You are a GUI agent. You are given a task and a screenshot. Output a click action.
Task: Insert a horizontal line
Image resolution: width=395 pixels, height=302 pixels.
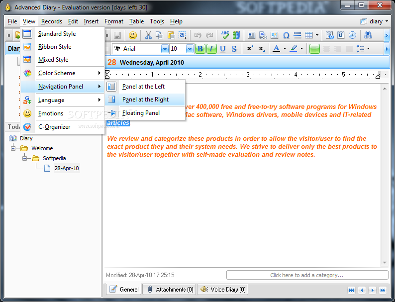tap(297, 35)
